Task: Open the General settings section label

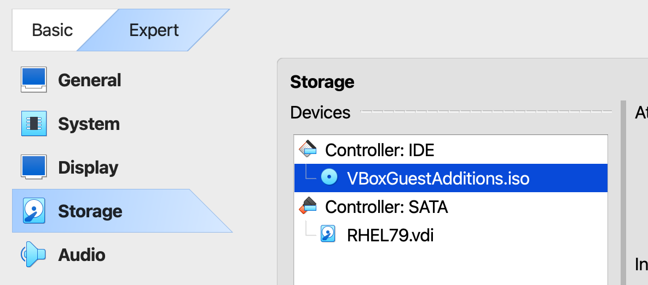Action: pos(89,80)
